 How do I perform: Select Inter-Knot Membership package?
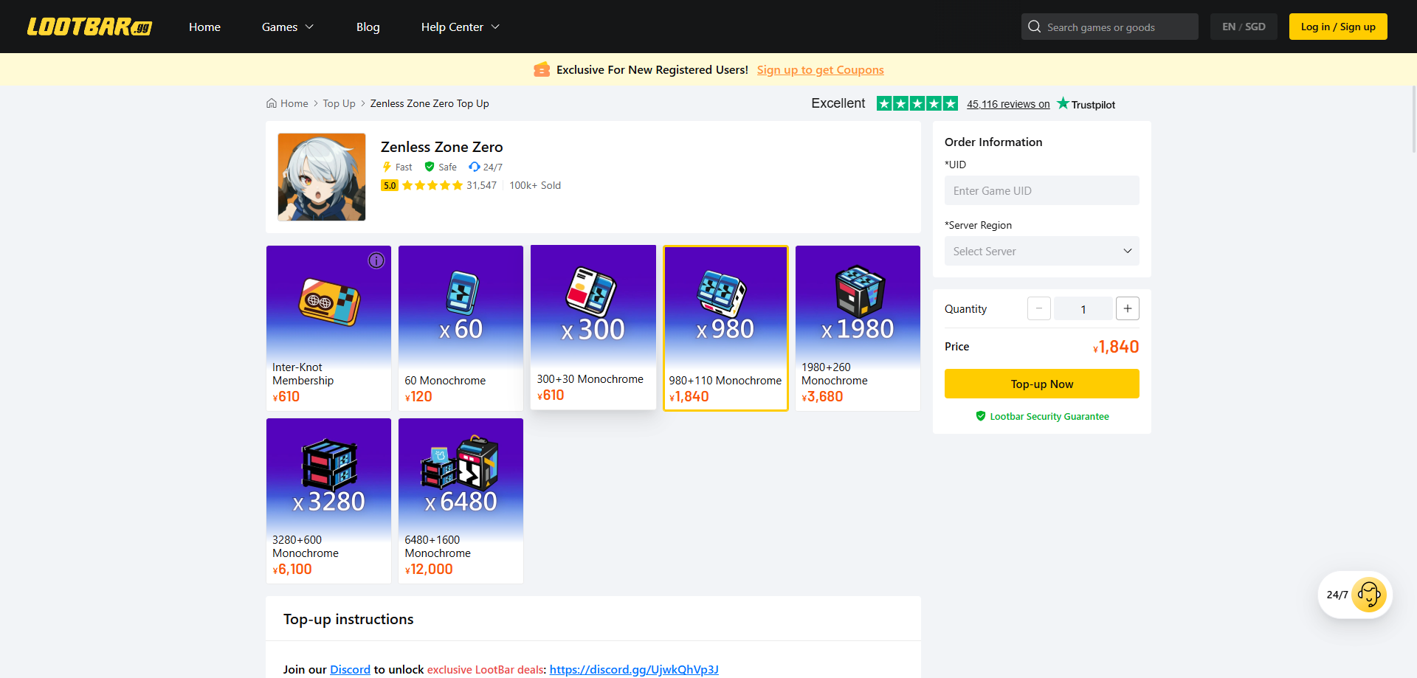[x=328, y=328]
